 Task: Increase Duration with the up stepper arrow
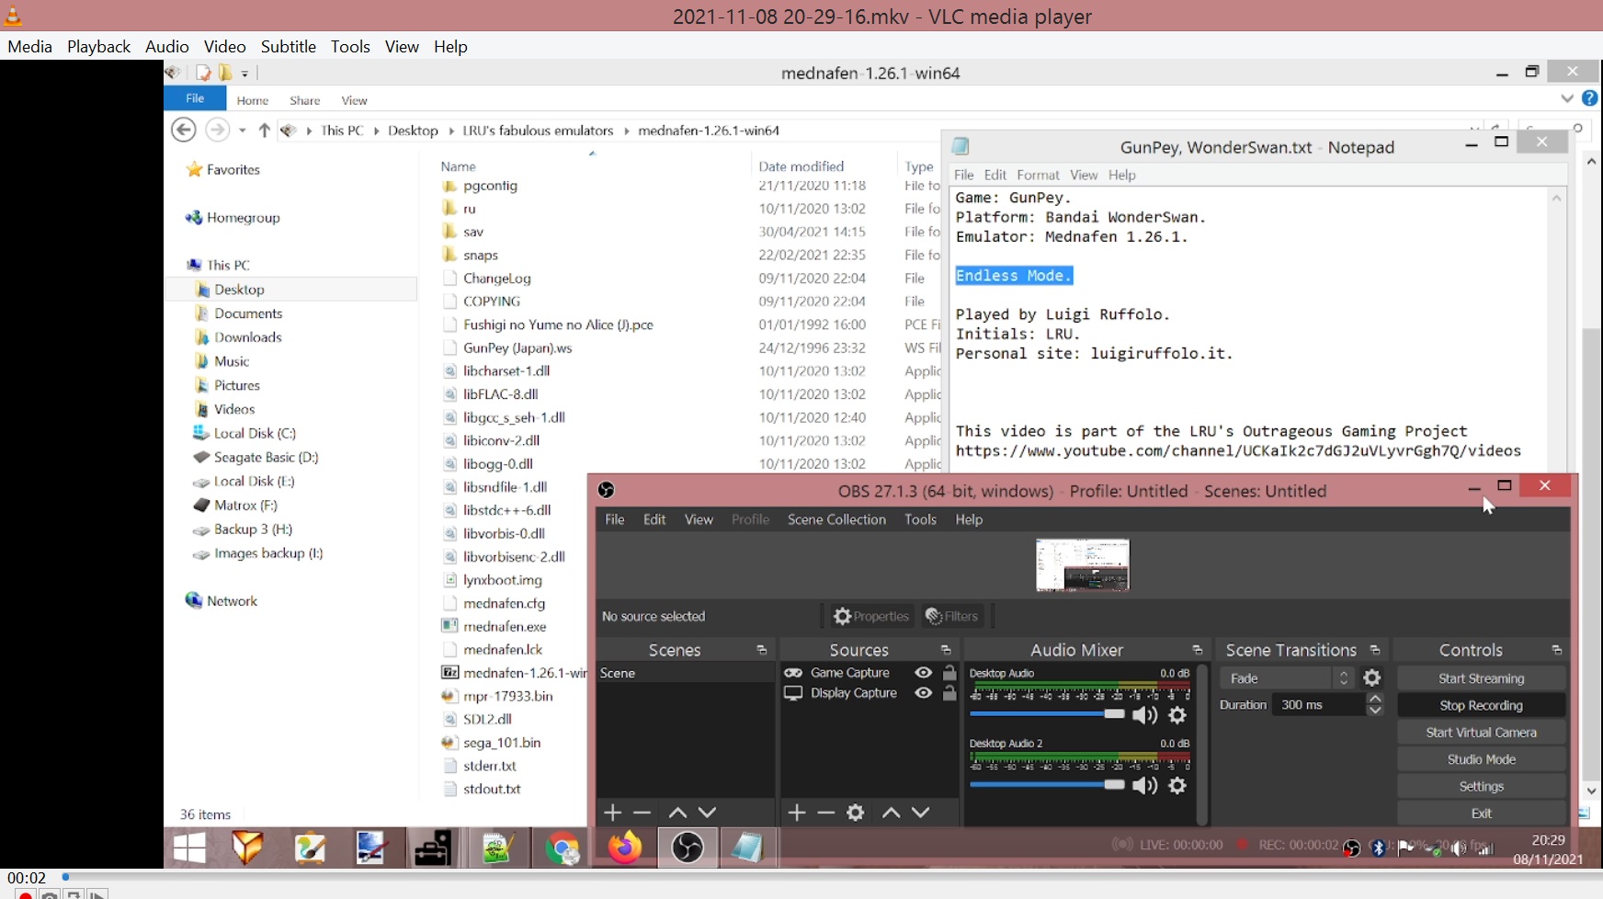tap(1375, 700)
